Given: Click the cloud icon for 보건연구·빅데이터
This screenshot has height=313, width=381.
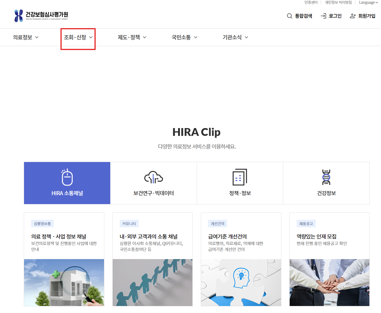Looking at the screenshot, I should click(x=153, y=177).
